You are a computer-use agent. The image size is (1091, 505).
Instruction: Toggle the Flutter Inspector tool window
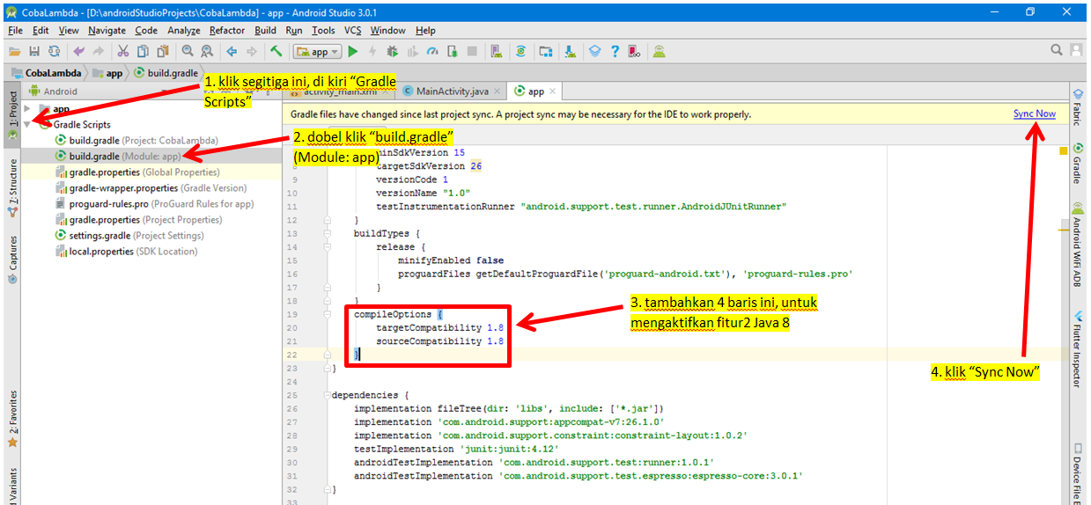tap(1077, 349)
